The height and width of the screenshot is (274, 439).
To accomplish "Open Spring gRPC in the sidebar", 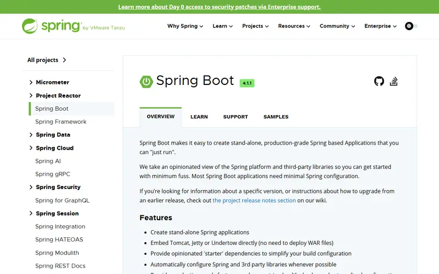I will click(x=53, y=174).
